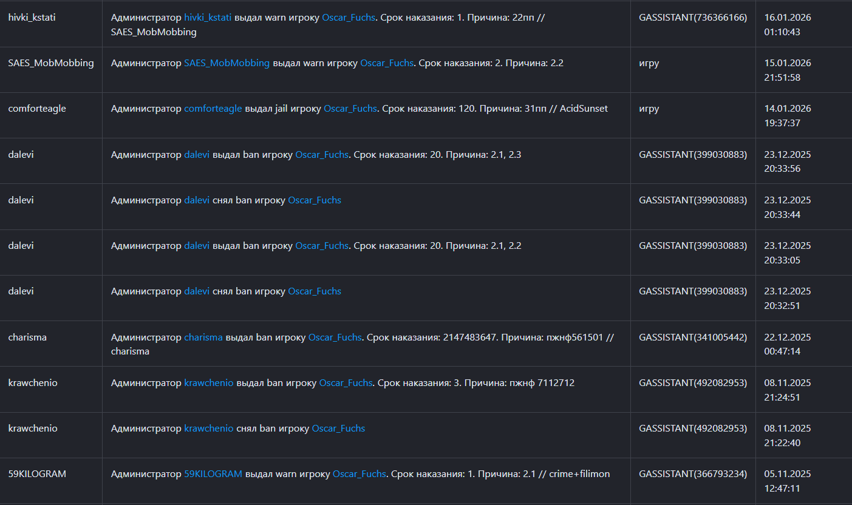Click the GASSISTANT(341005442) source cell
Image resolution: width=852 pixels, height=505 pixels.
point(693,337)
